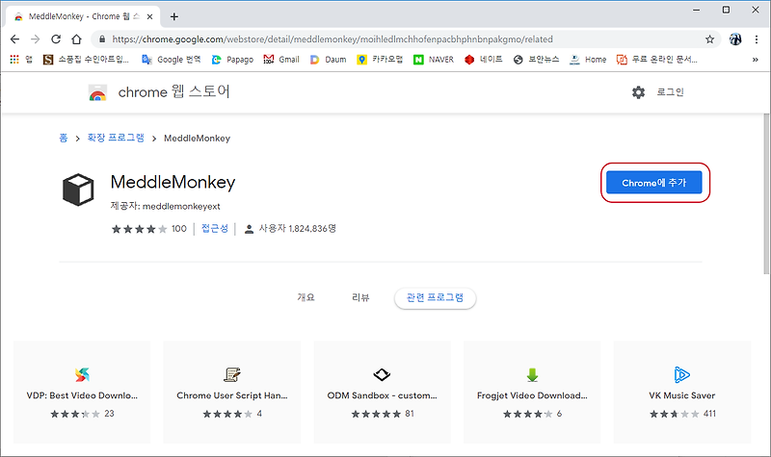Image resolution: width=771 pixels, height=457 pixels.
Task: Select the 관련 프로그램 tab
Action: click(x=436, y=298)
